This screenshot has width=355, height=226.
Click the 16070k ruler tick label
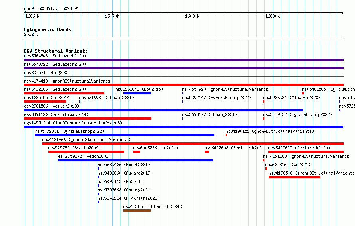pyautogui.click(x=112, y=16)
